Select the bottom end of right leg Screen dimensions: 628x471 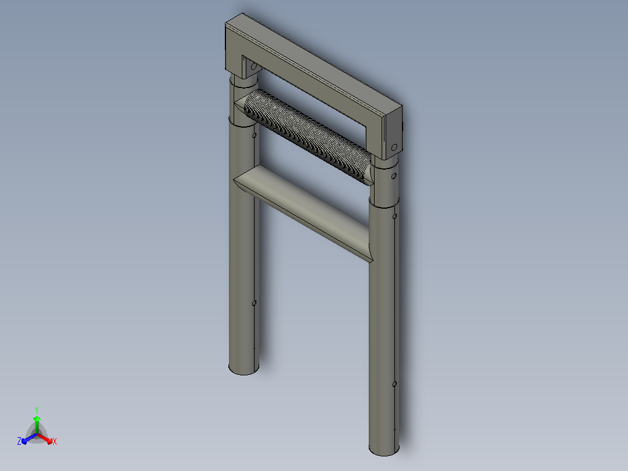pos(384,450)
